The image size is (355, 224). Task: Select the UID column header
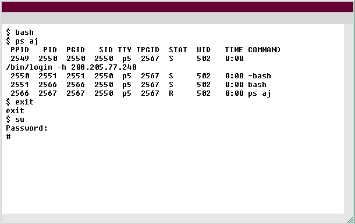point(204,50)
